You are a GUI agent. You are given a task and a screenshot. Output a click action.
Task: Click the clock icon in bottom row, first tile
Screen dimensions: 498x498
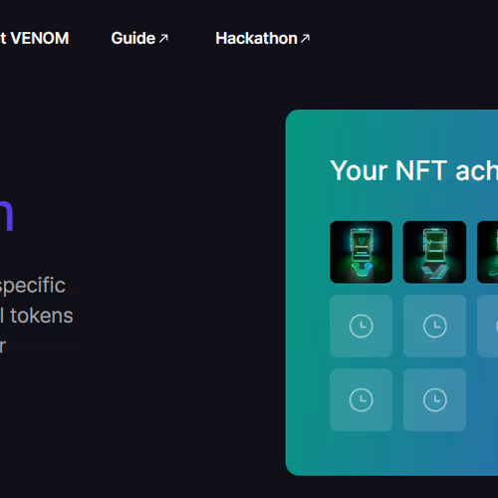click(362, 399)
